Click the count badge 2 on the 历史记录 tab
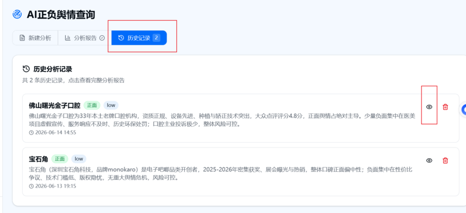Image resolution: width=466 pixels, height=213 pixels. [156, 38]
